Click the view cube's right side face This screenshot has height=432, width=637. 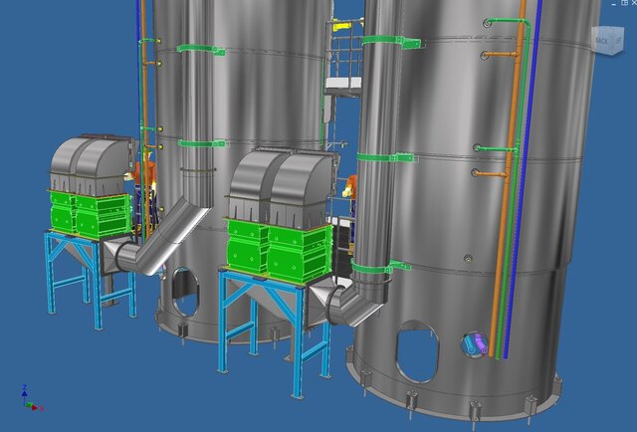point(619,41)
